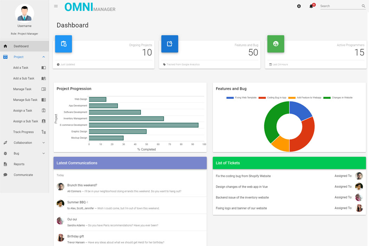Click the Features and Bug card icon
Viewport: 369px width, 246px height.
[x=170, y=44]
